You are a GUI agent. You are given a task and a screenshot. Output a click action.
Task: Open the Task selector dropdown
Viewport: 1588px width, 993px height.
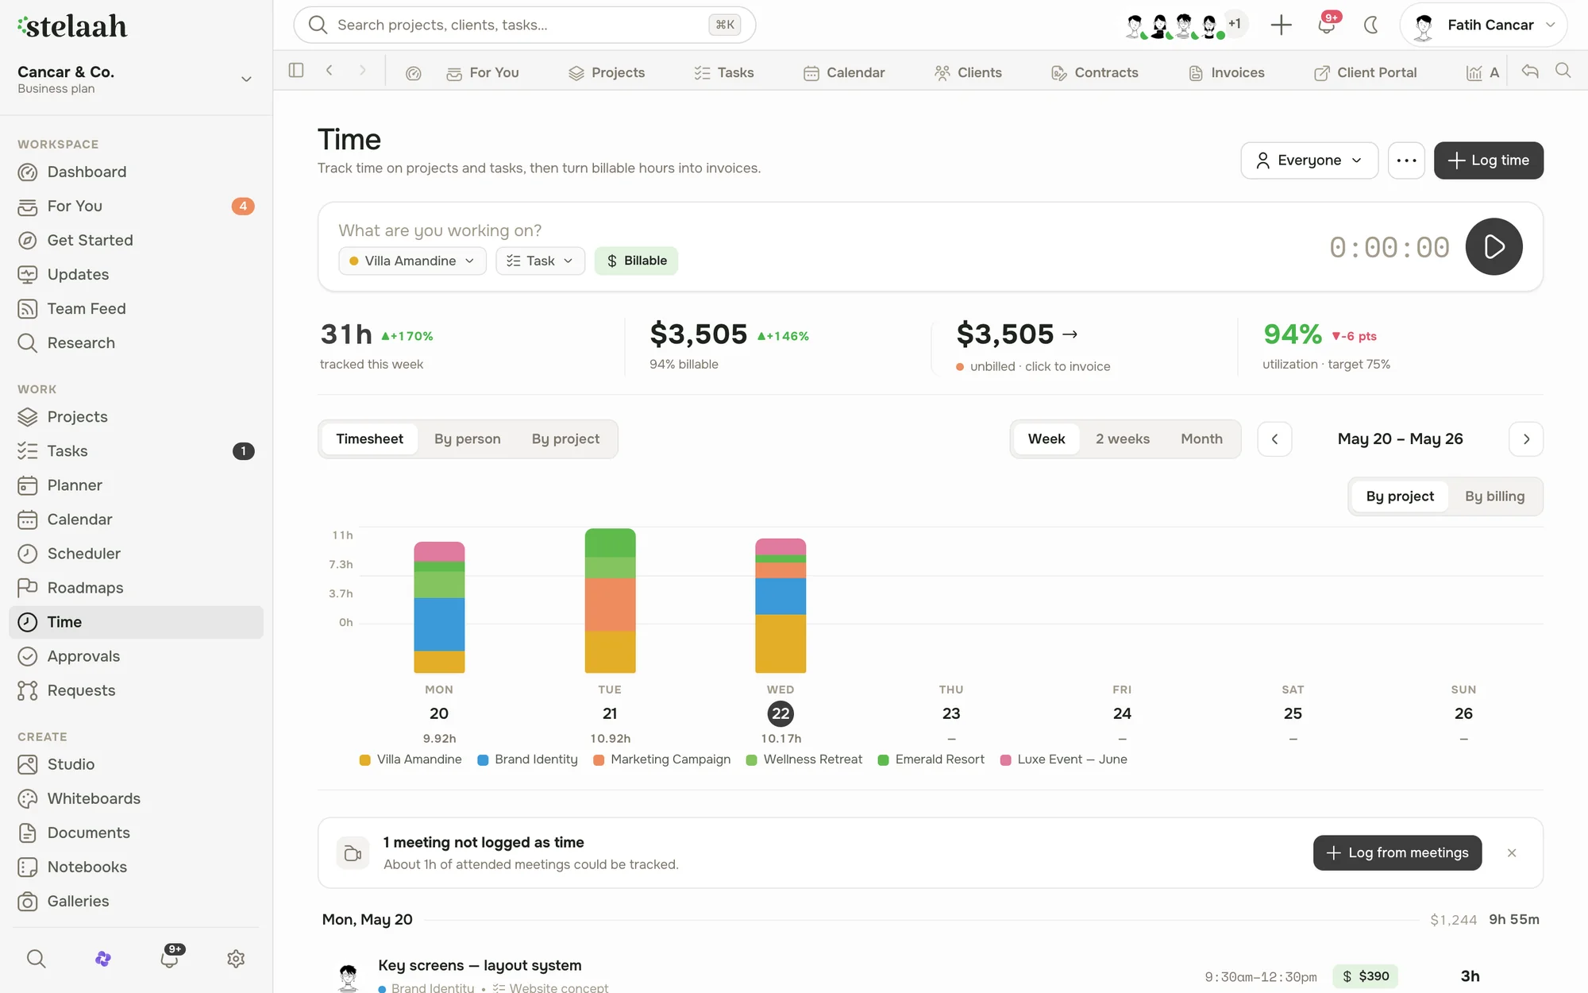(x=540, y=261)
